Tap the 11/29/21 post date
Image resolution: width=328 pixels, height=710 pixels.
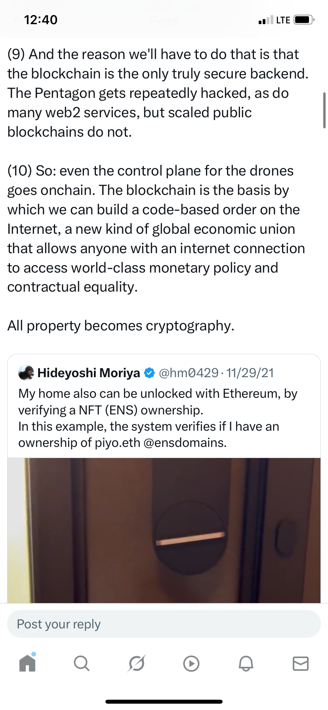[x=250, y=373]
